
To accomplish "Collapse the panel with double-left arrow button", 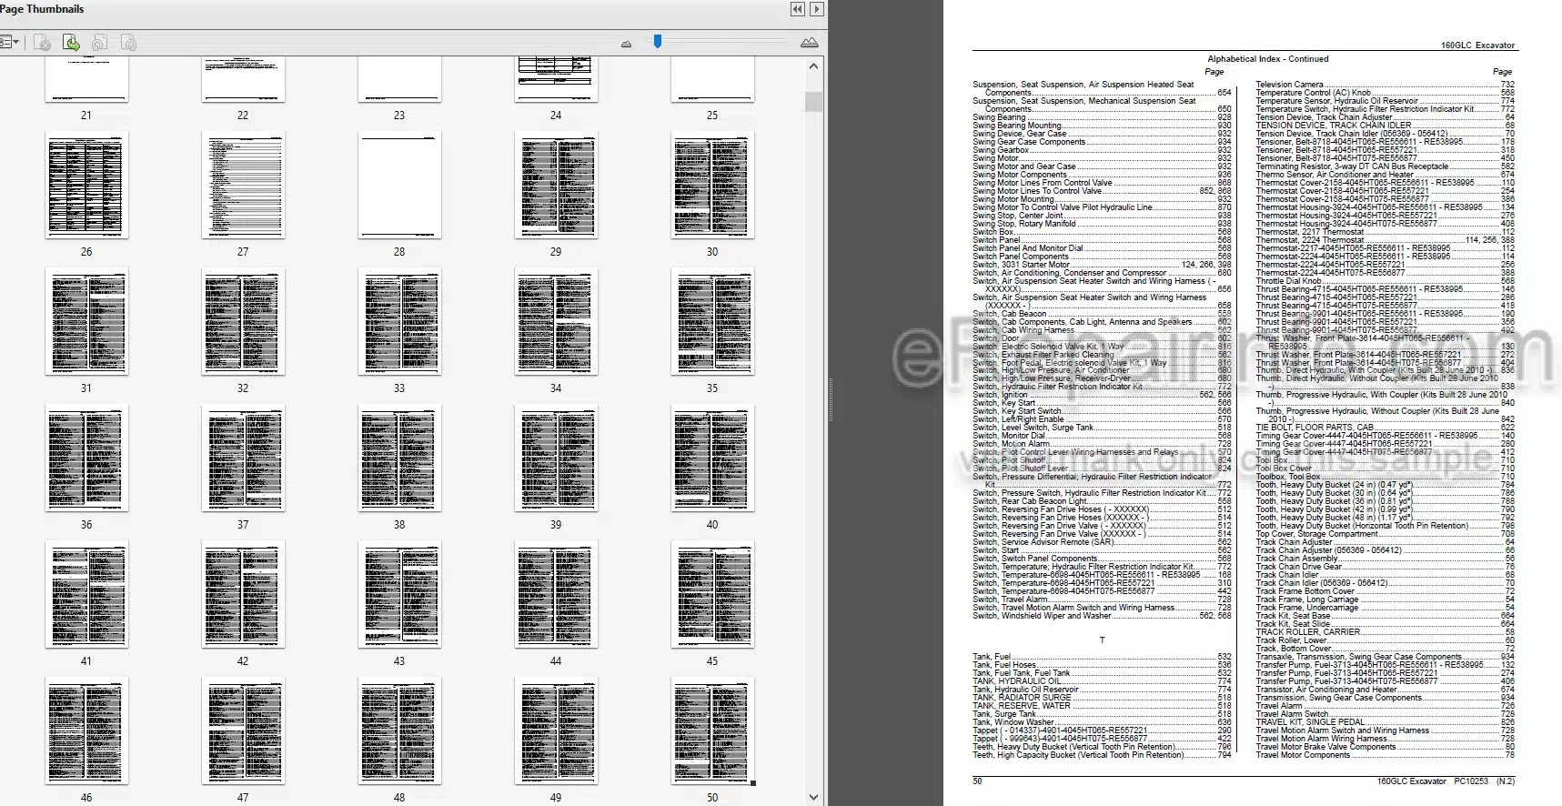I will point(797,9).
